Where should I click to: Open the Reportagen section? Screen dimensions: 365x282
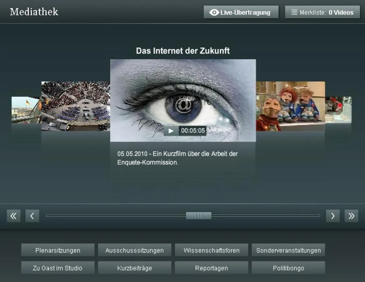point(211,268)
